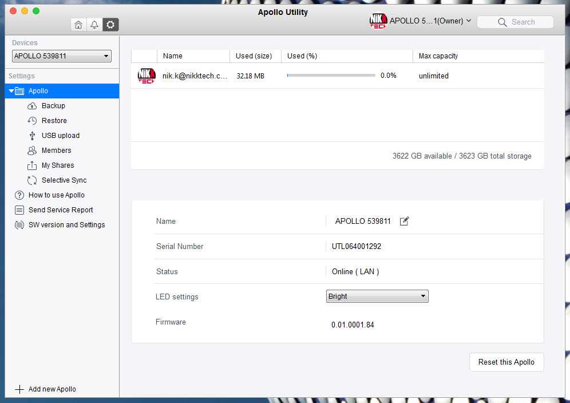
Task: Open the Home toolbar icon
Action: pyautogui.click(x=78, y=25)
